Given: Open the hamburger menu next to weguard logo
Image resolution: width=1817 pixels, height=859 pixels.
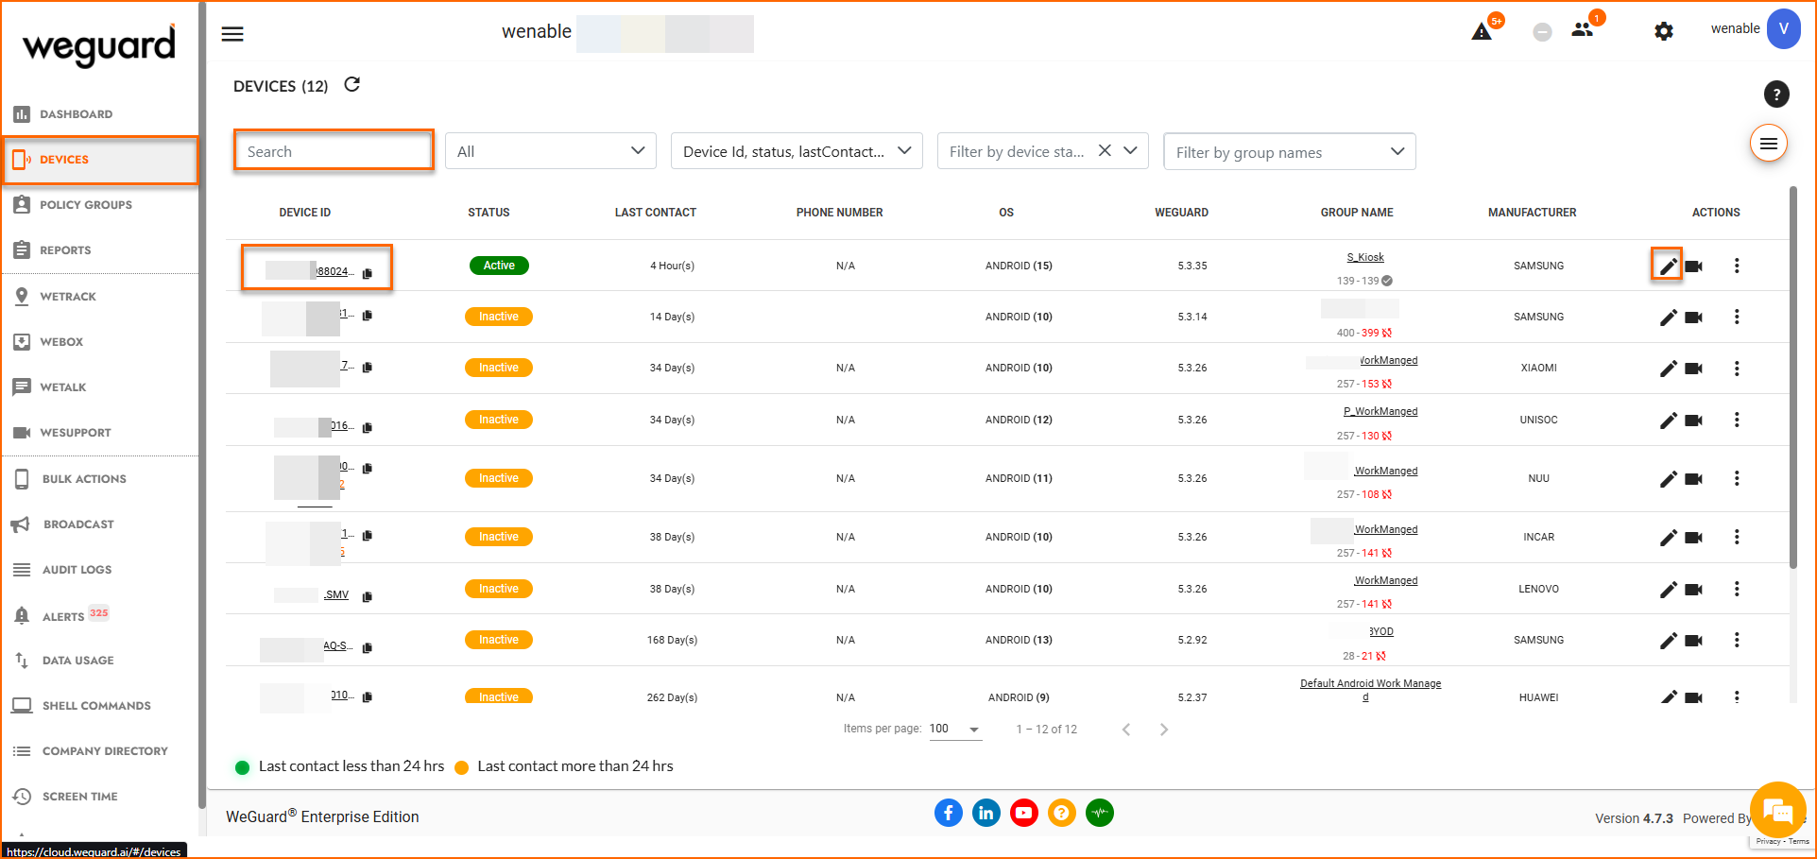Looking at the screenshot, I should [232, 34].
